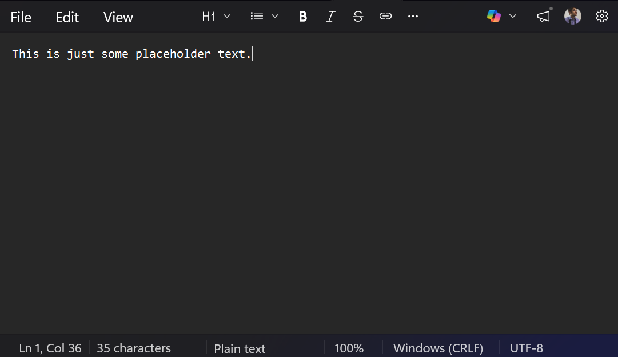Click the UTF-8 encoding indicator

click(526, 348)
